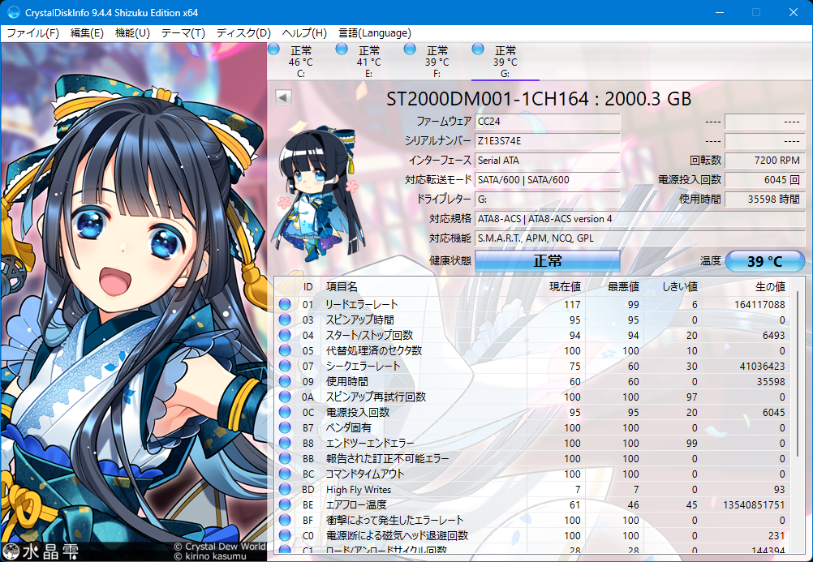
Task: Click the CrystalDiskInfo app icon in title bar
Action: click(x=13, y=13)
